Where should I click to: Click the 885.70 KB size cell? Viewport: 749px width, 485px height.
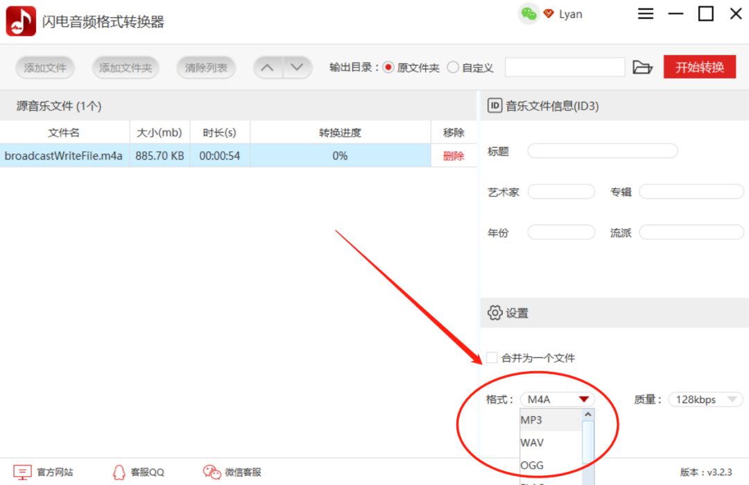(x=160, y=156)
